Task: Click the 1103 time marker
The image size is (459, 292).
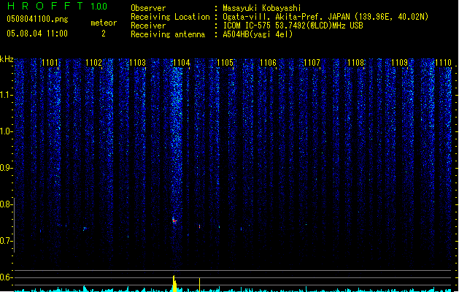Action: [137, 63]
